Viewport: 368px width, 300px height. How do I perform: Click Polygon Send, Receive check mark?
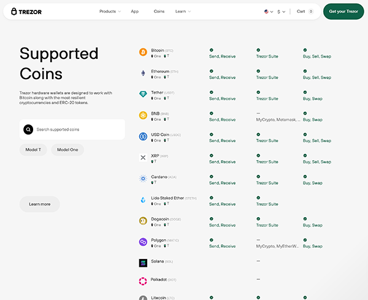[x=211, y=240]
